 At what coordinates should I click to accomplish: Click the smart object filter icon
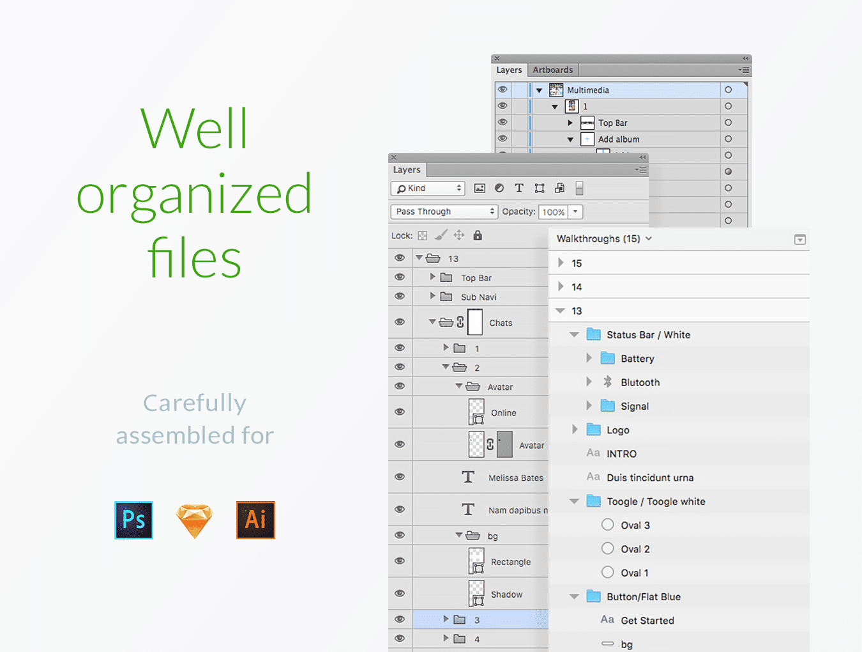(559, 188)
